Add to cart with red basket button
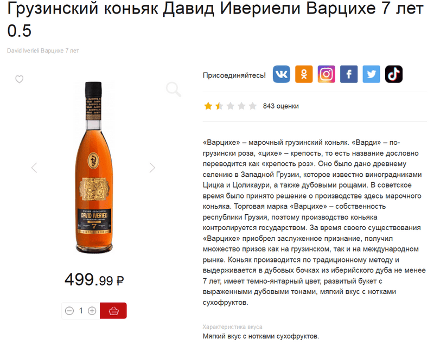Viewport: 434px width, 352px height. 113,311
